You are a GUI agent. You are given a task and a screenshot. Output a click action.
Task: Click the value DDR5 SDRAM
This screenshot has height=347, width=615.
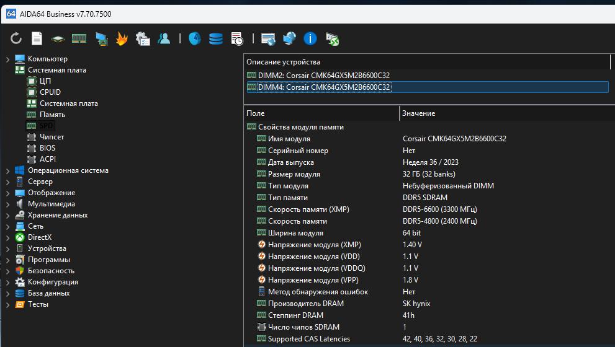click(424, 198)
